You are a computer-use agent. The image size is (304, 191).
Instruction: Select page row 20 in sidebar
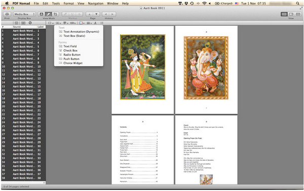tap(23, 106)
